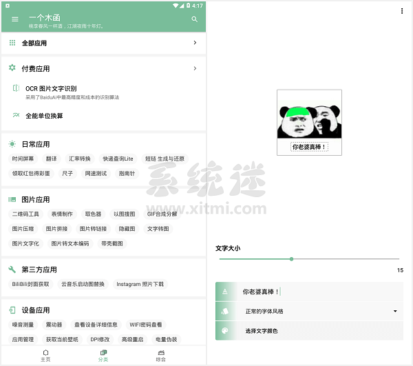Open the 电量伪装 chip
Screen dimensions: 413x366
(166, 339)
